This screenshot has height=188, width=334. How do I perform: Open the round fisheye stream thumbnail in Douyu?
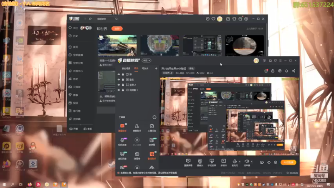(x=244, y=46)
